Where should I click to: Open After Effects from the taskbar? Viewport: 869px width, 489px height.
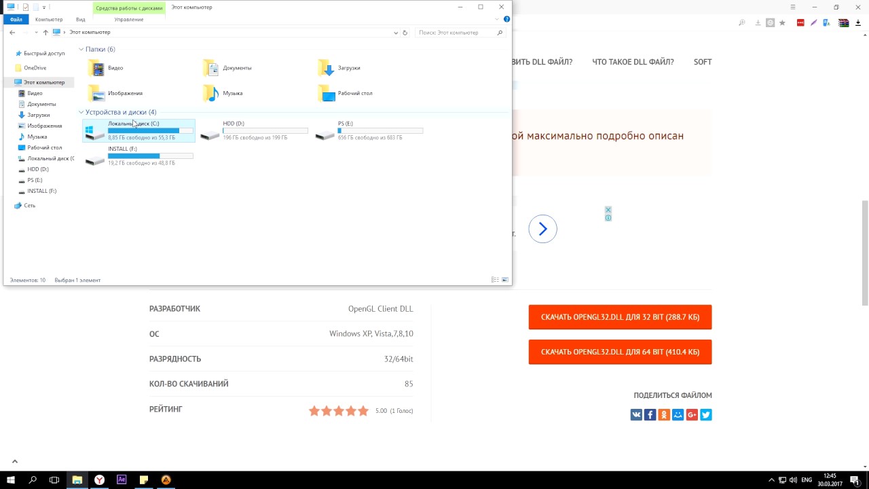tap(122, 479)
